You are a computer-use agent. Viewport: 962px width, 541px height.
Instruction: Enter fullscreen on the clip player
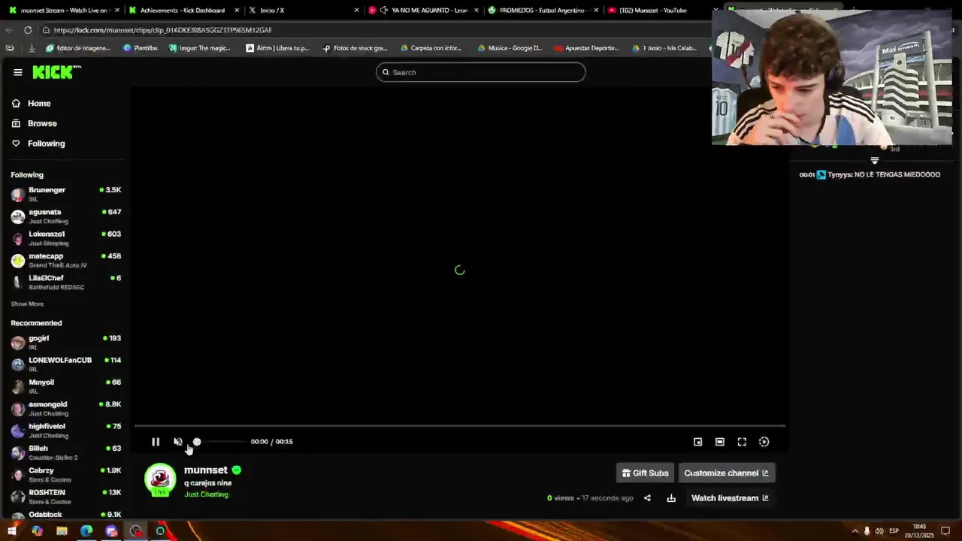coord(742,442)
